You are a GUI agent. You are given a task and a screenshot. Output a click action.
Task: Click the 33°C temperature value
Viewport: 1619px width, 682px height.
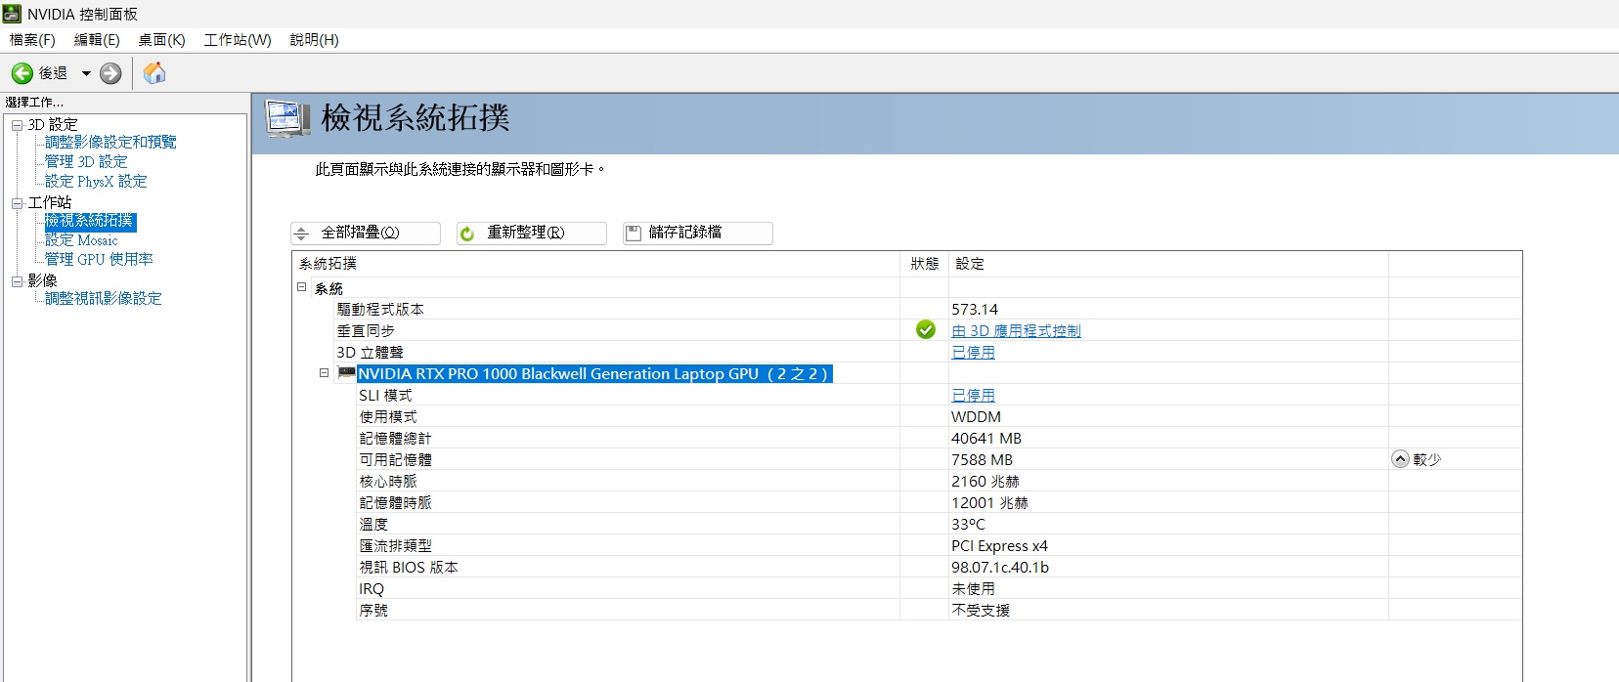pyautogui.click(x=968, y=525)
